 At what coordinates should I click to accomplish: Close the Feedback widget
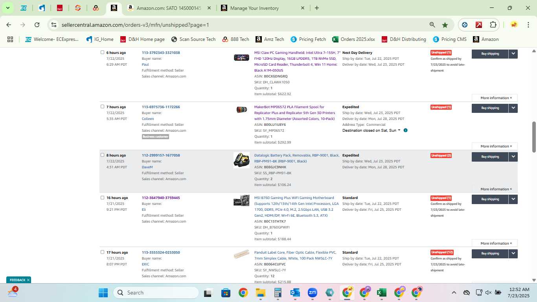click(28, 280)
